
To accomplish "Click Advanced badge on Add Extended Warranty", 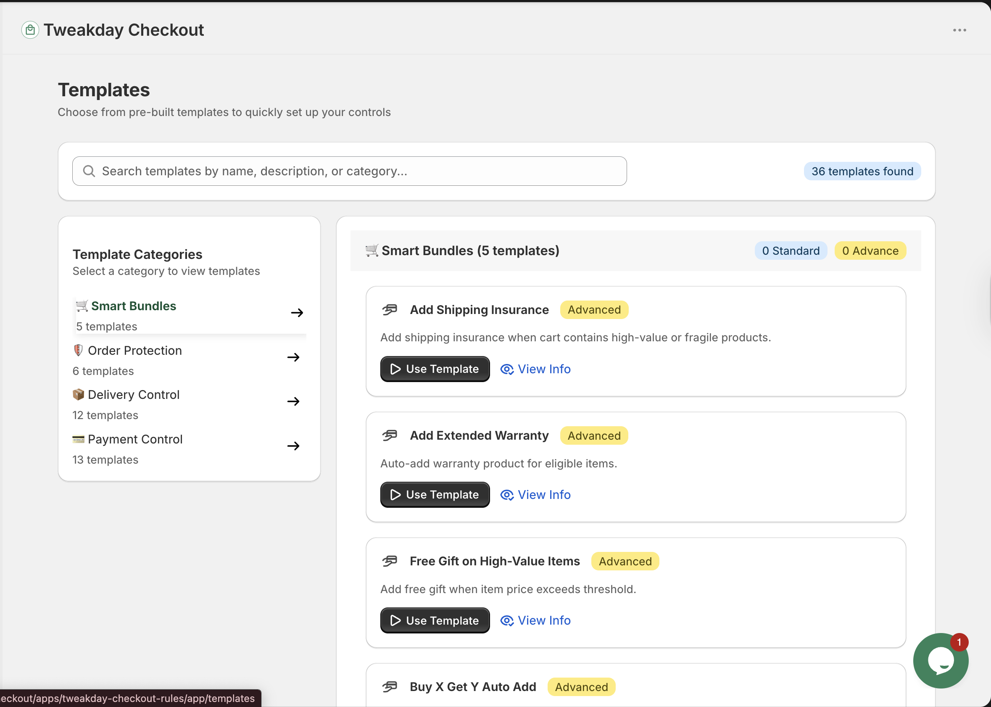I will click(x=594, y=435).
